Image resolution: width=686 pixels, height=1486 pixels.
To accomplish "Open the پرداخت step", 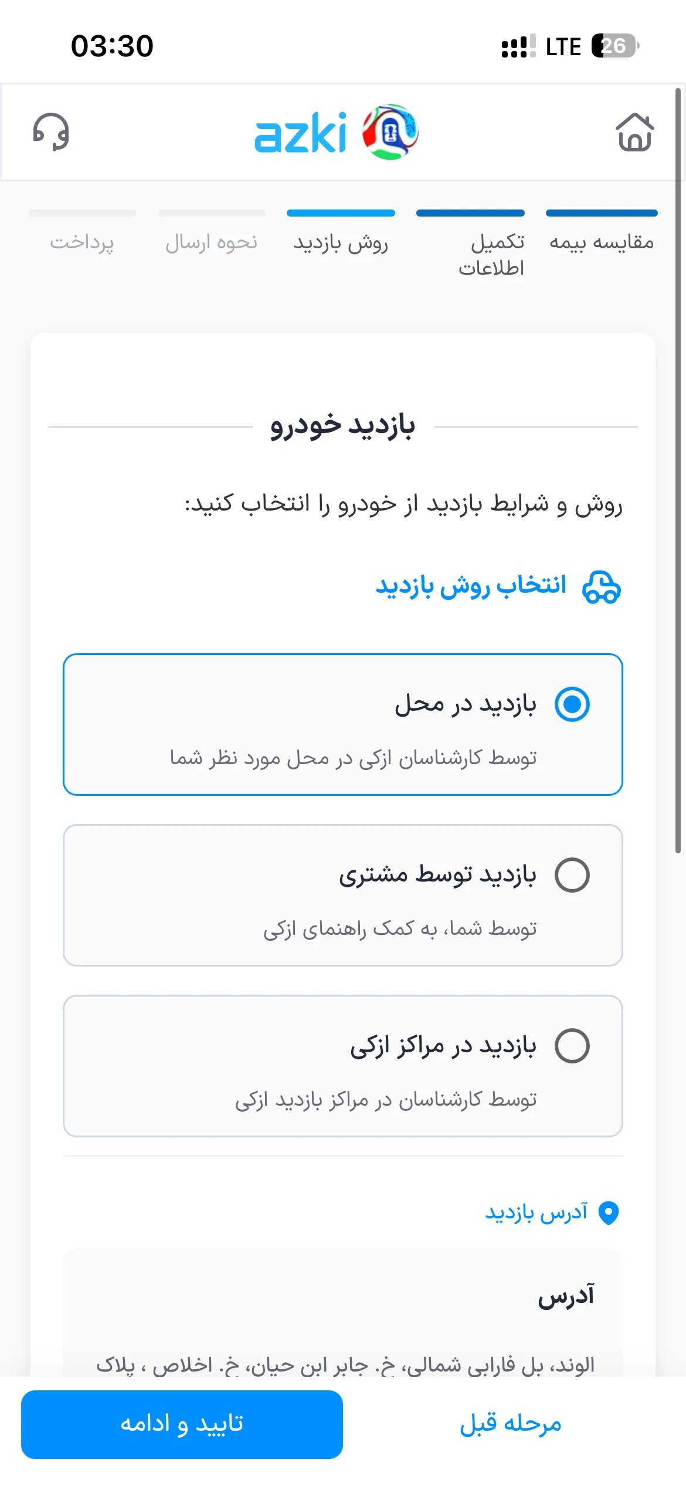I will pos(82,232).
